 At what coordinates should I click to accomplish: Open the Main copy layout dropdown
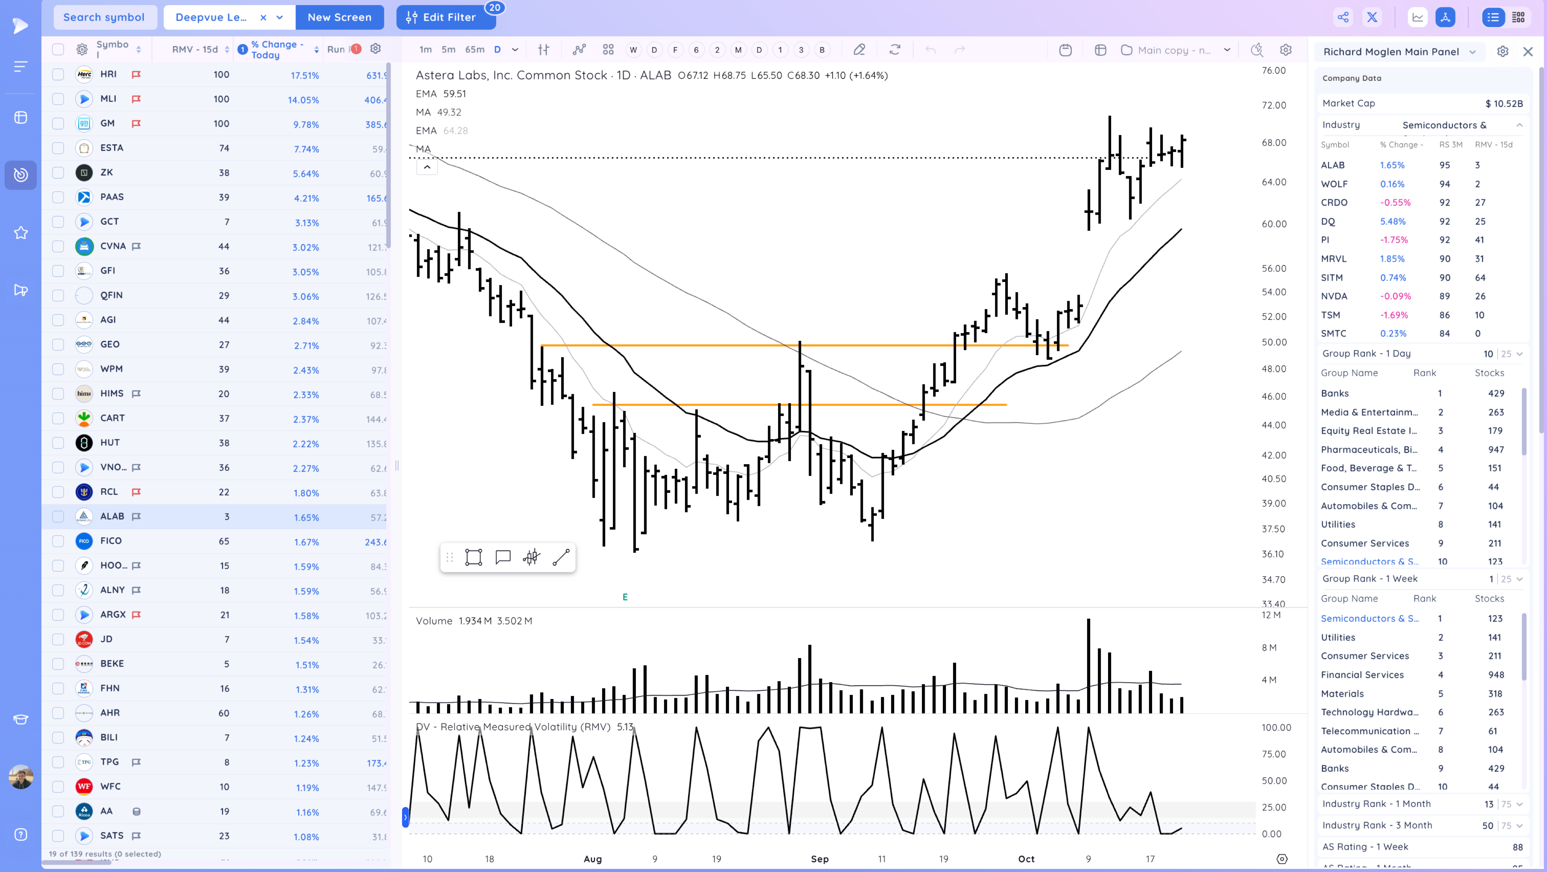1227,50
